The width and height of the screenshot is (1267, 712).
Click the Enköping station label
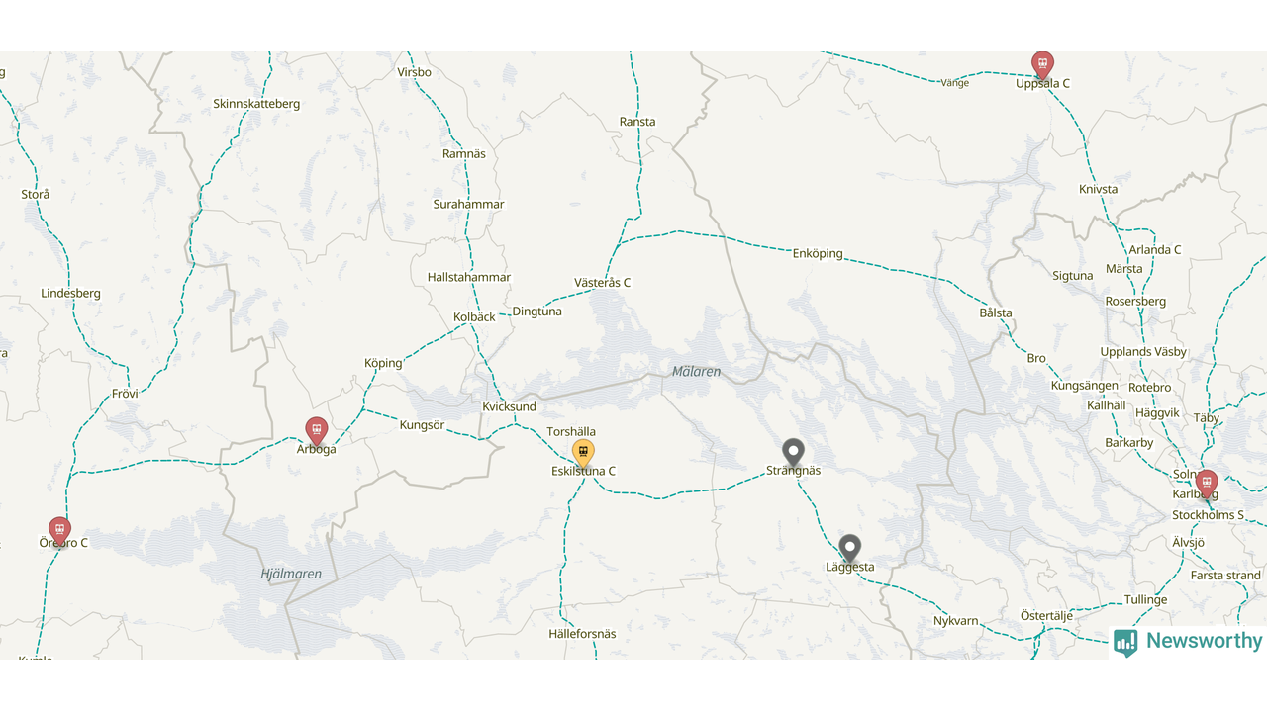coord(818,254)
